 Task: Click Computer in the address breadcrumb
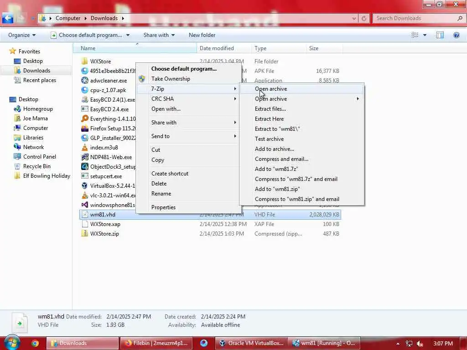[68, 18]
